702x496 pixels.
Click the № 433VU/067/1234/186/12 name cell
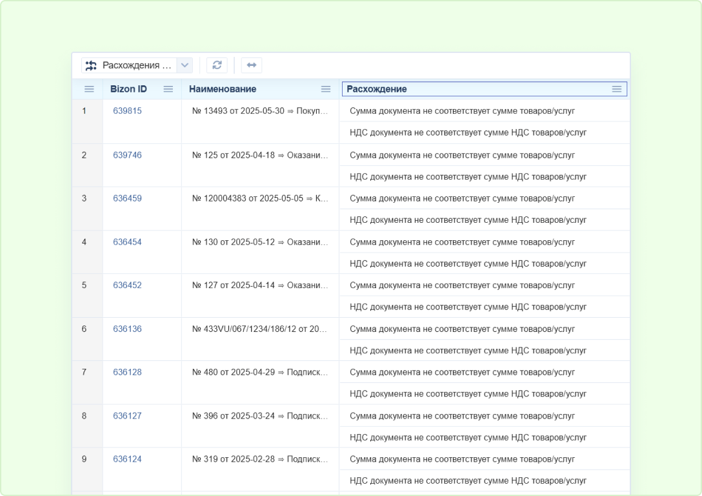(260, 329)
